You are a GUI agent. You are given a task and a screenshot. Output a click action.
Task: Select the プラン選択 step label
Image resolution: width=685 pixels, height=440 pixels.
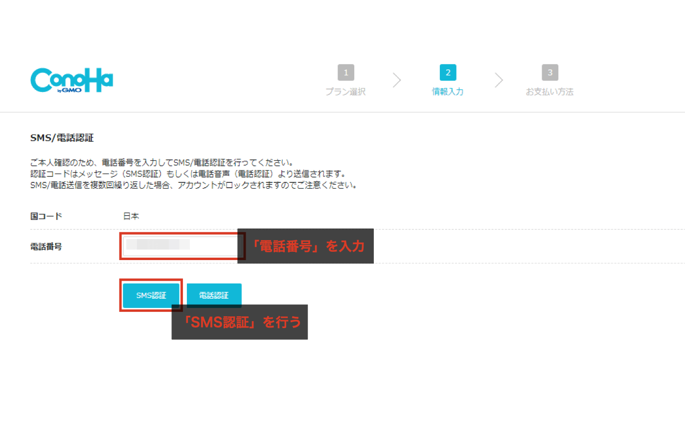point(345,92)
